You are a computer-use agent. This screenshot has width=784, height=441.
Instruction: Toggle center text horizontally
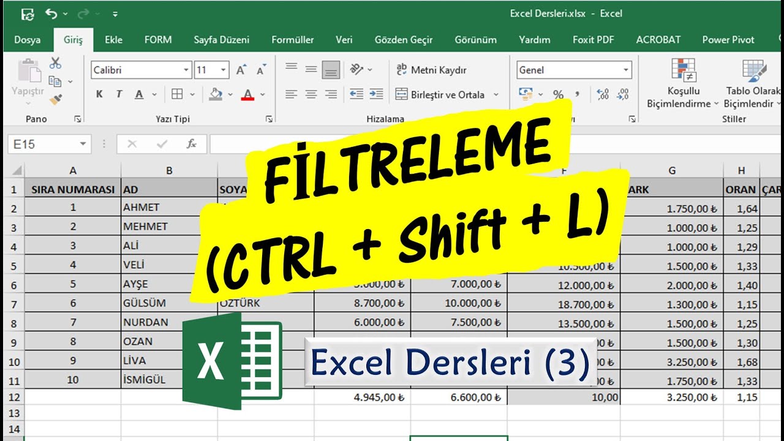(x=311, y=94)
